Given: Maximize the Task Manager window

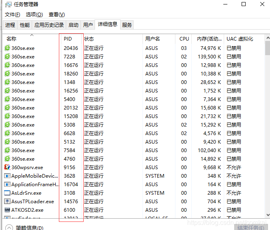Looking at the screenshot, I should (x=244, y=4).
